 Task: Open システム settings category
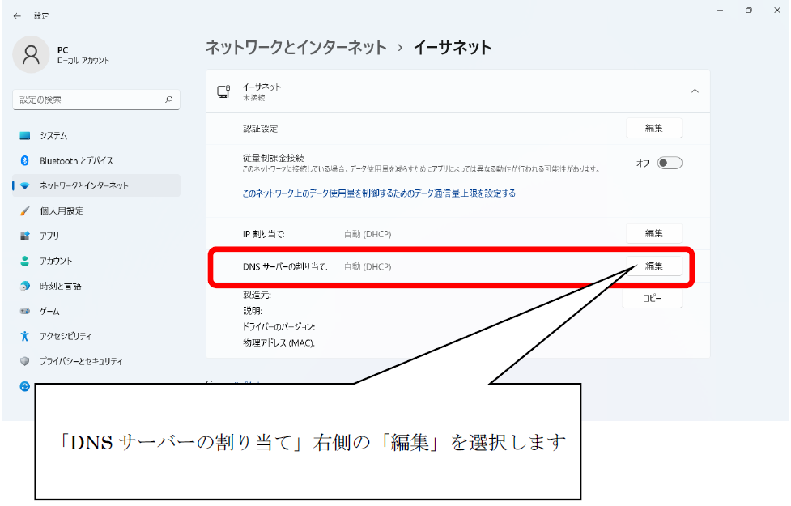pos(53,136)
